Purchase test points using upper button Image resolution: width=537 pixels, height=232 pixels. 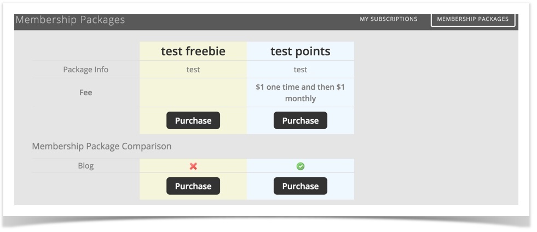click(301, 120)
